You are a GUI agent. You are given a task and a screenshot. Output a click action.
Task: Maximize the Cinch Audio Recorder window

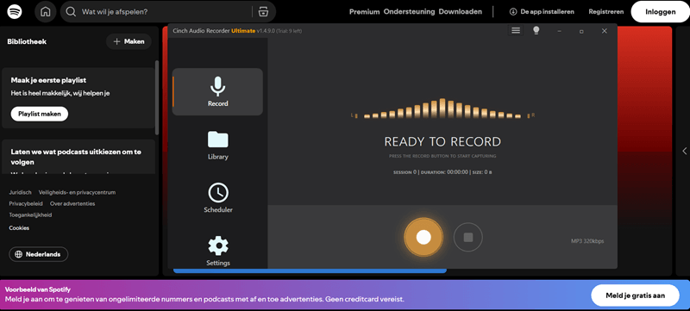click(x=581, y=31)
